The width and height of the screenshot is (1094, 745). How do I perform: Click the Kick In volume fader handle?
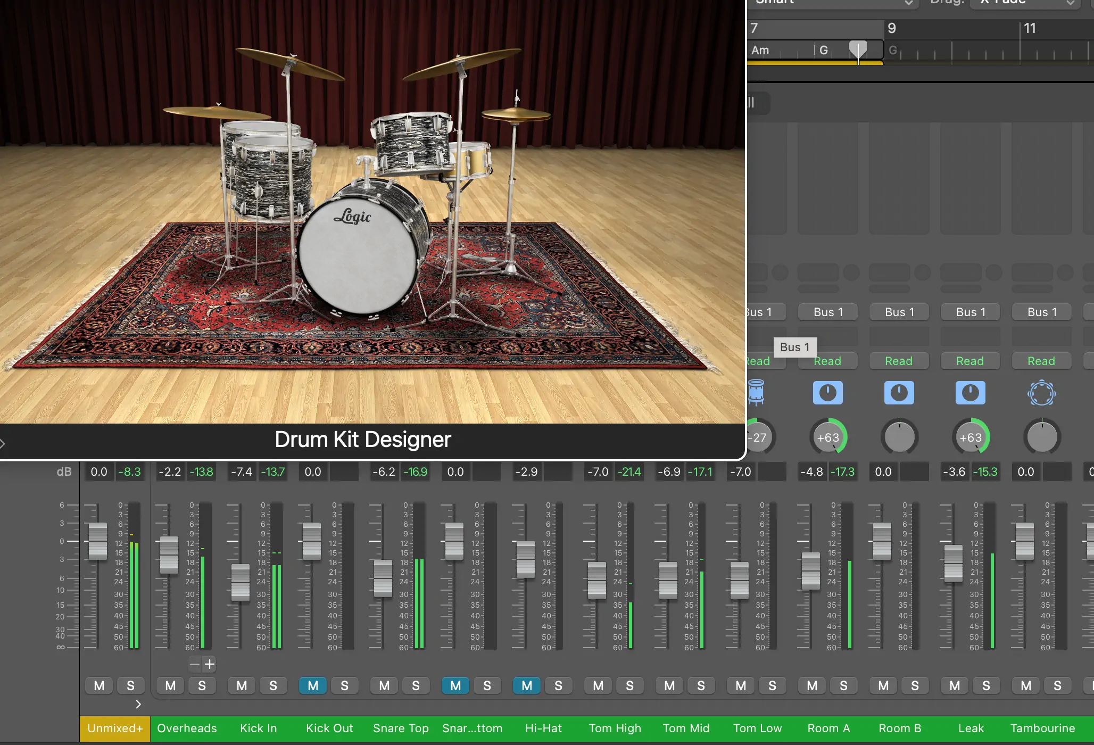click(x=241, y=583)
